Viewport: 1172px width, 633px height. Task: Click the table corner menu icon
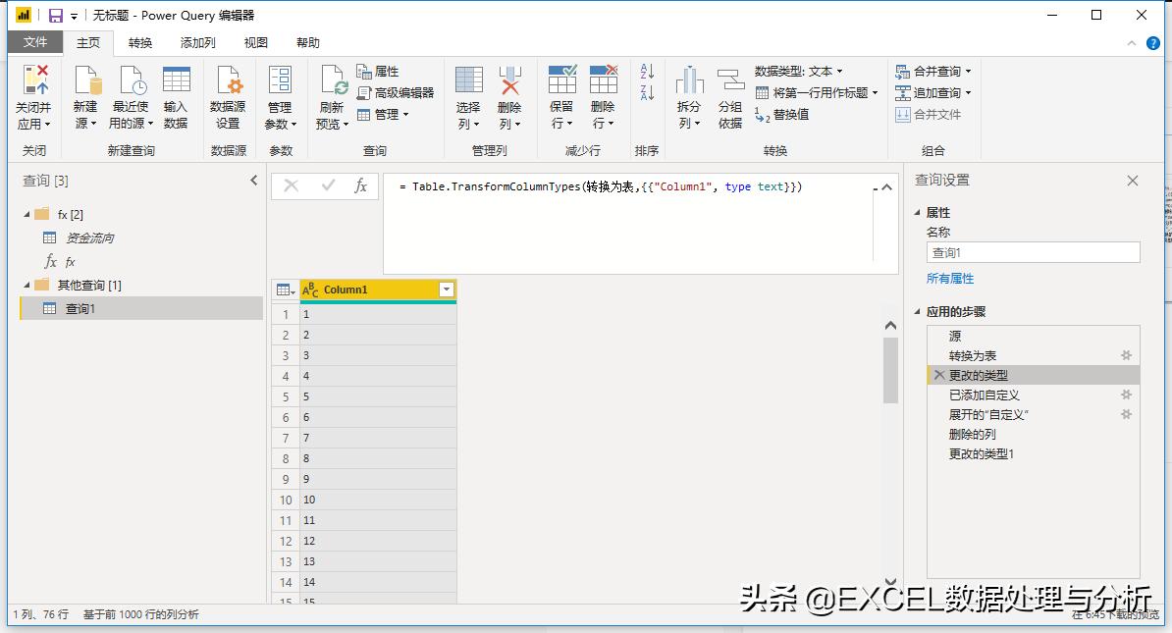pyautogui.click(x=286, y=290)
